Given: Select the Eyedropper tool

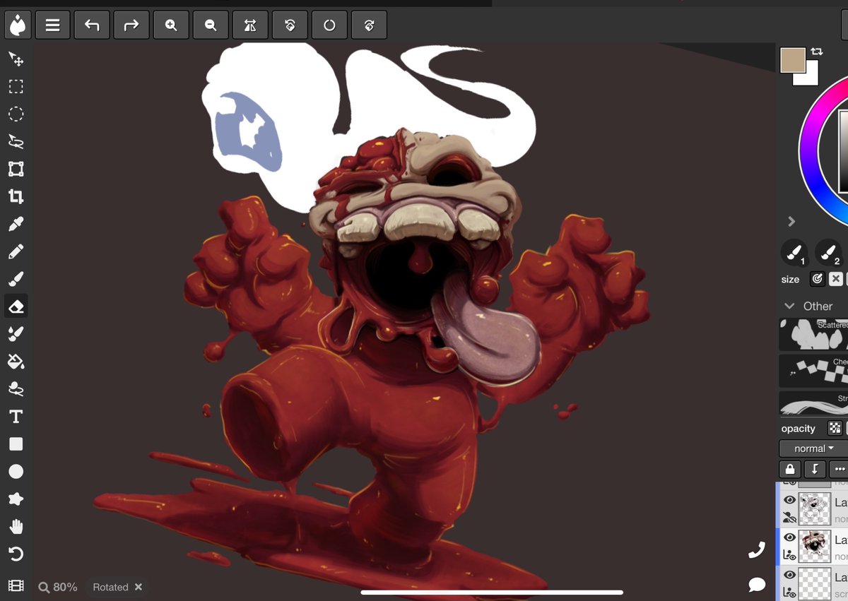Looking at the screenshot, I should click(x=16, y=224).
